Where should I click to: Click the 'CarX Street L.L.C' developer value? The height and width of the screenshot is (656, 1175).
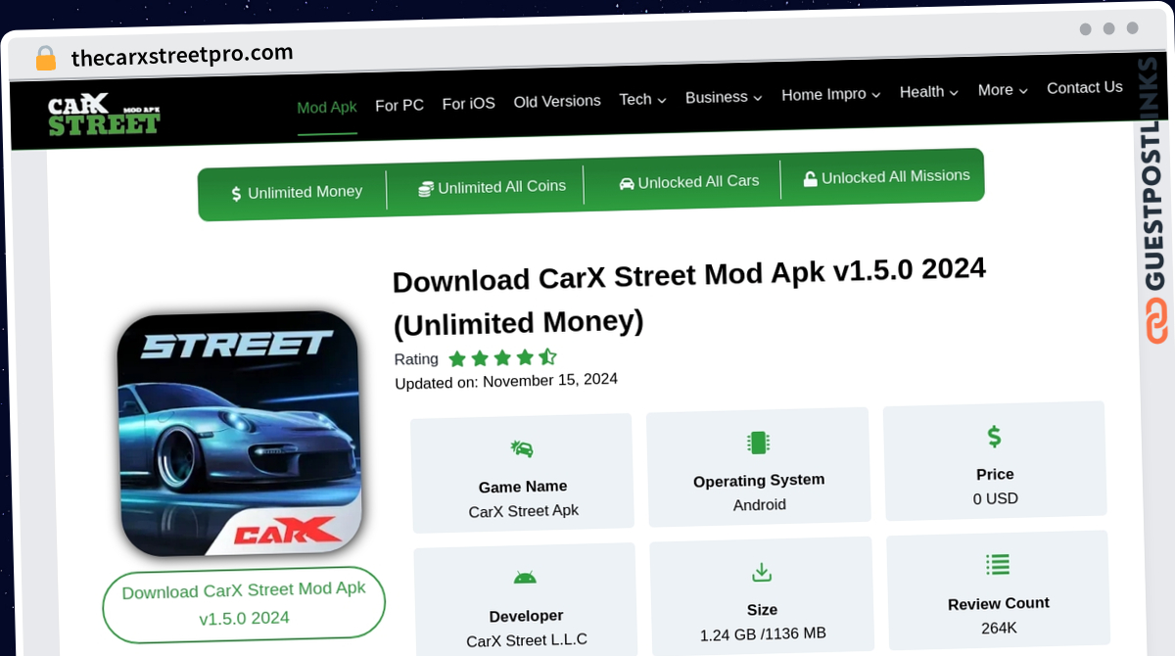click(x=528, y=641)
